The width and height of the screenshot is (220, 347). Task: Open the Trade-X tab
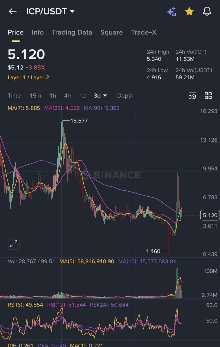click(x=144, y=32)
